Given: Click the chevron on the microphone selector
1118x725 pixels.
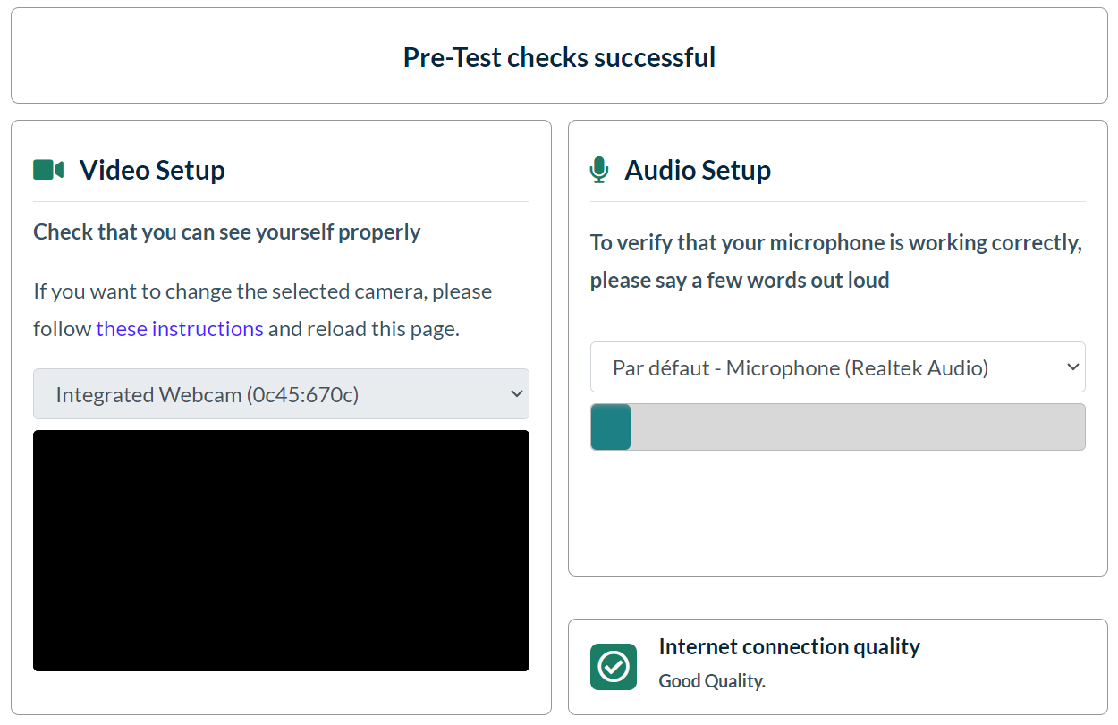Looking at the screenshot, I should coord(1071,367).
